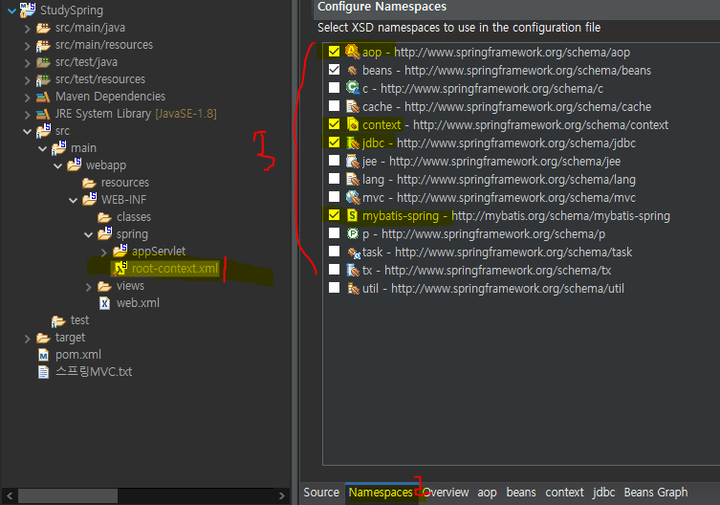
Task: Expand the Maven Dependencies node
Action: (27, 98)
